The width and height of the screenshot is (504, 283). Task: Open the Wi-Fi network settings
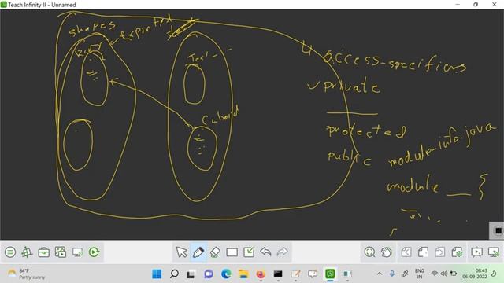435,274
